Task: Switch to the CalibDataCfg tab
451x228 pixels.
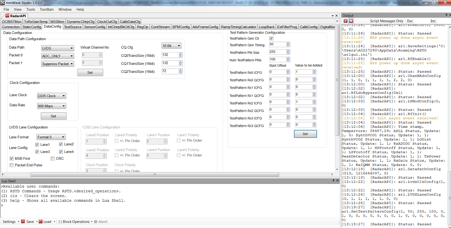Action: [x=130, y=22]
